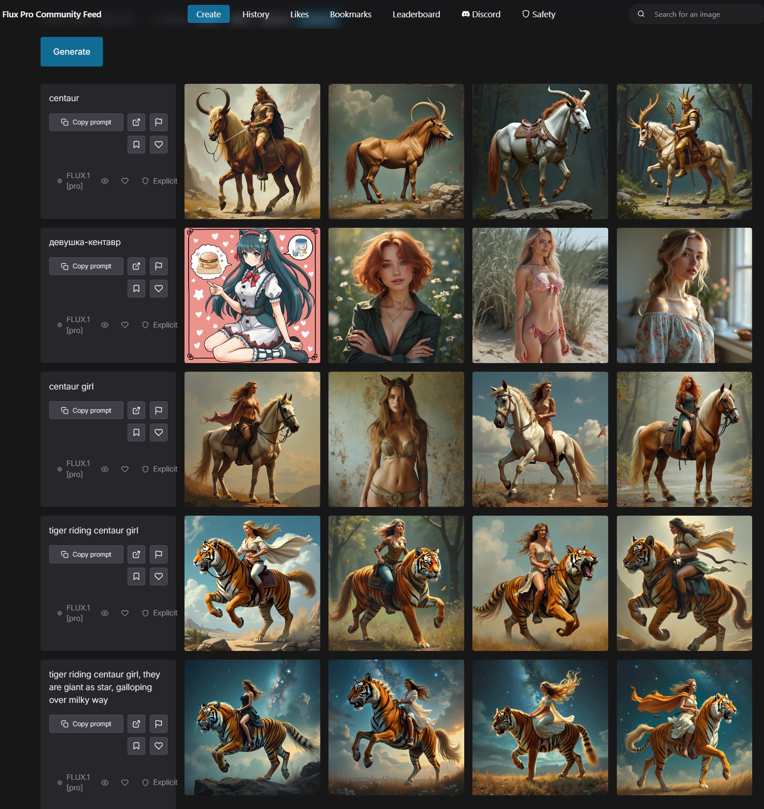Bookmark the centaur girl prompt row
Screen dimensions: 764x809
point(136,432)
